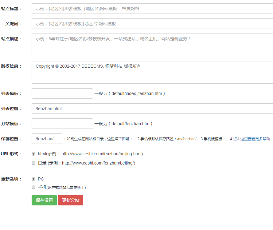The width and height of the screenshot is (273, 230).
Task: Click the 保存位置 field containing /fenzhan/
Action: point(47,139)
